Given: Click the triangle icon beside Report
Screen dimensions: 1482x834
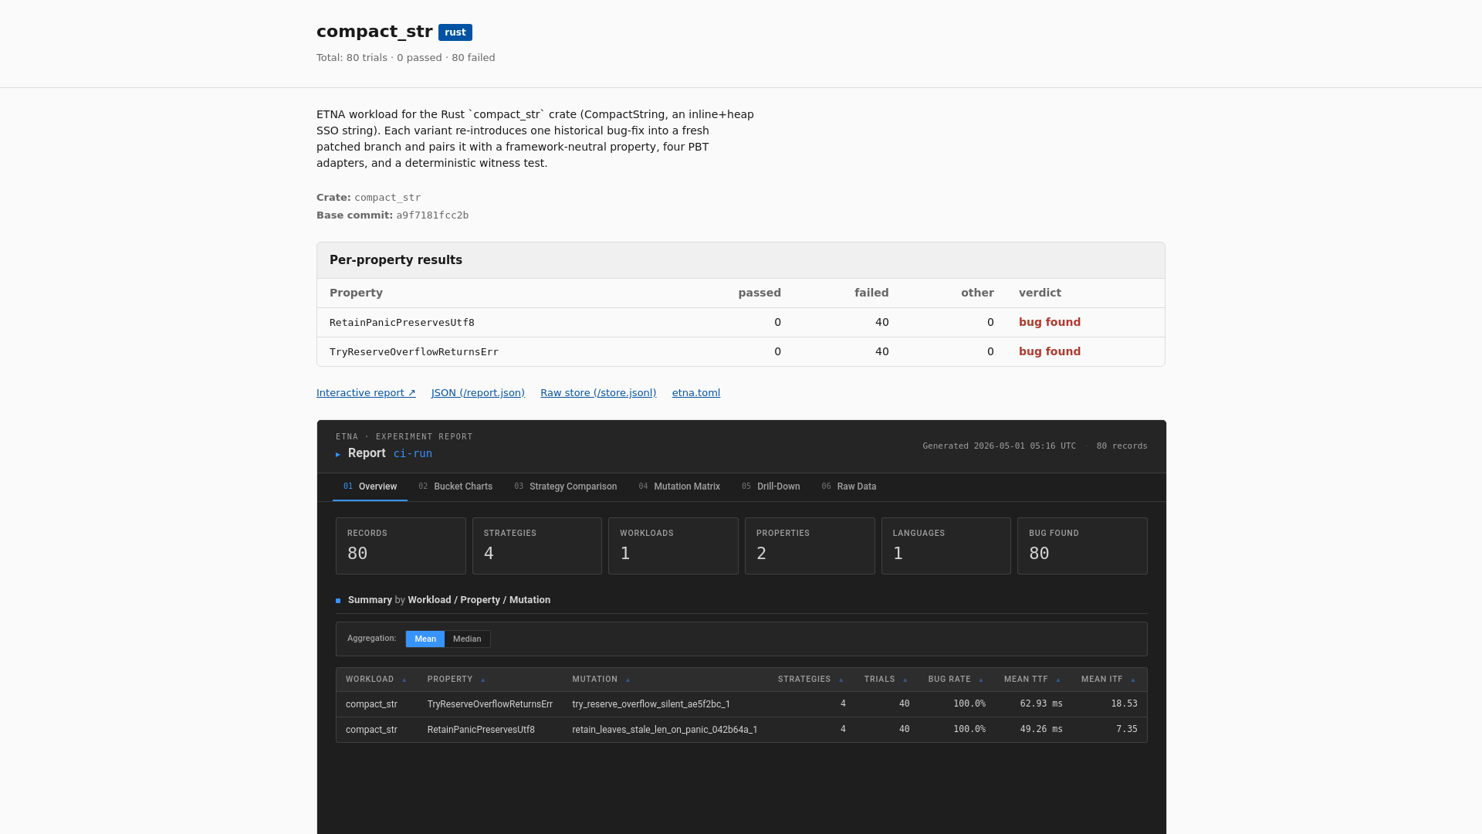Looking at the screenshot, I should 338,455.
